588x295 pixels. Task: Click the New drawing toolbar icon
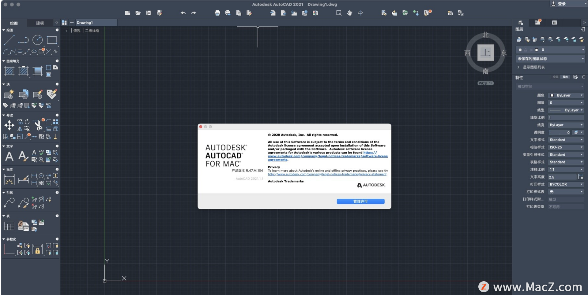pyautogui.click(x=127, y=13)
